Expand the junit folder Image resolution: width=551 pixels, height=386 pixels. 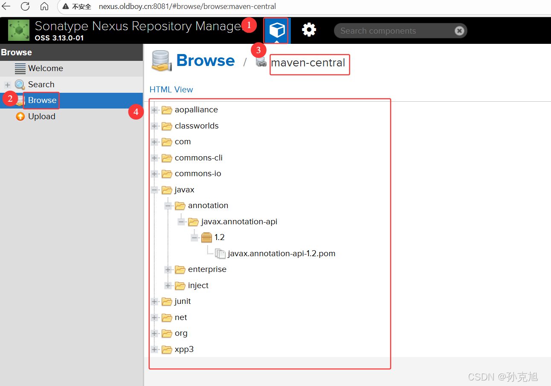coord(154,301)
